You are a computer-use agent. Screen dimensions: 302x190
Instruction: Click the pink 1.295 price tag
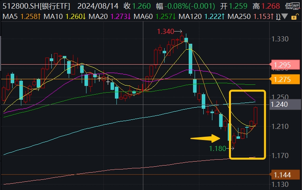(x=281, y=64)
